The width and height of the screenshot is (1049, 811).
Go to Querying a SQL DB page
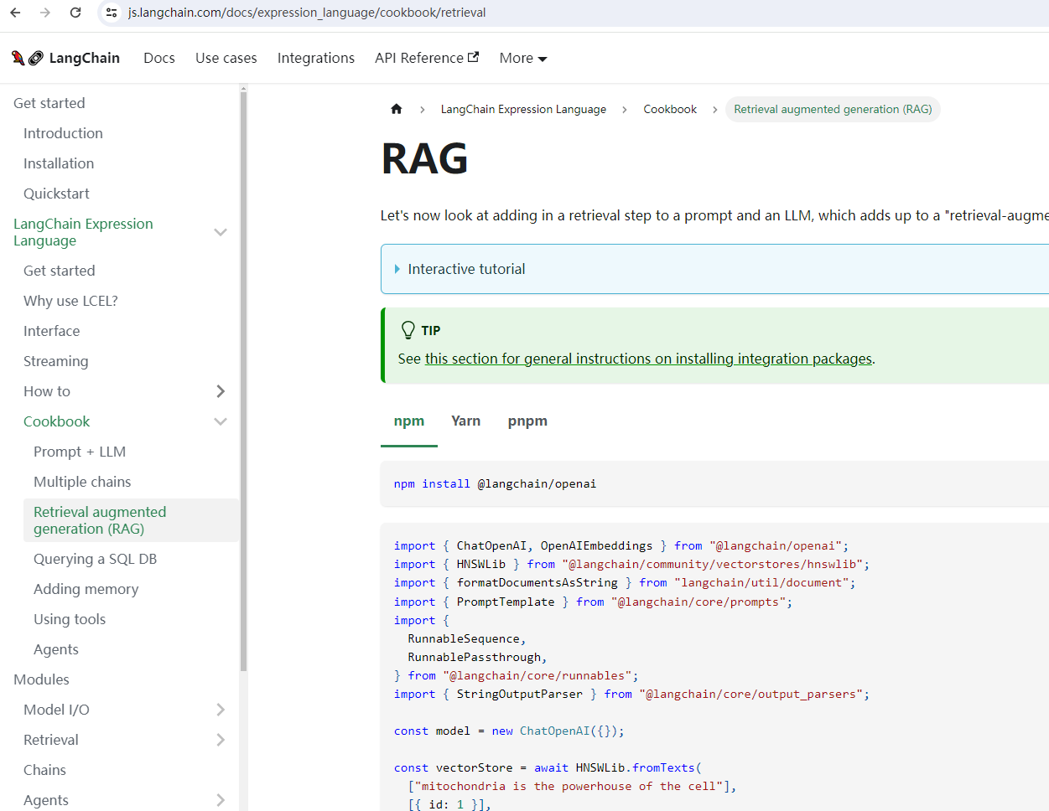click(95, 559)
